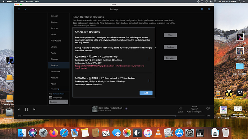Open Spotlight search in menu bar
The image size is (248, 139).
click(x=240, y=1)
